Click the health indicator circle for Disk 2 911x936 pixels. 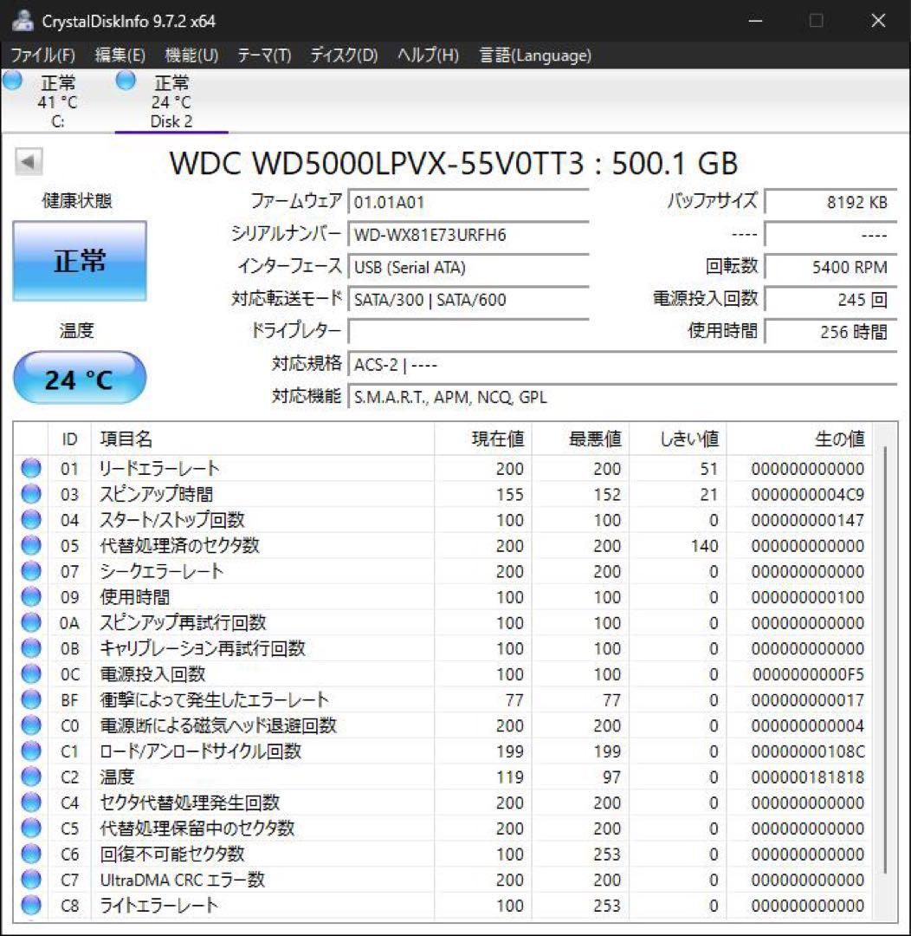[125, 80]
